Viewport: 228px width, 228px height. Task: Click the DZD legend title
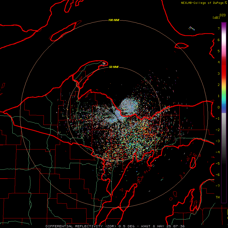pyautogui.click(x=223, y=15)
